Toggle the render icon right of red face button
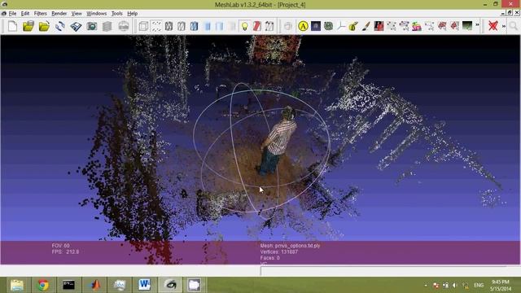The image size is (521, 293). 269,26
